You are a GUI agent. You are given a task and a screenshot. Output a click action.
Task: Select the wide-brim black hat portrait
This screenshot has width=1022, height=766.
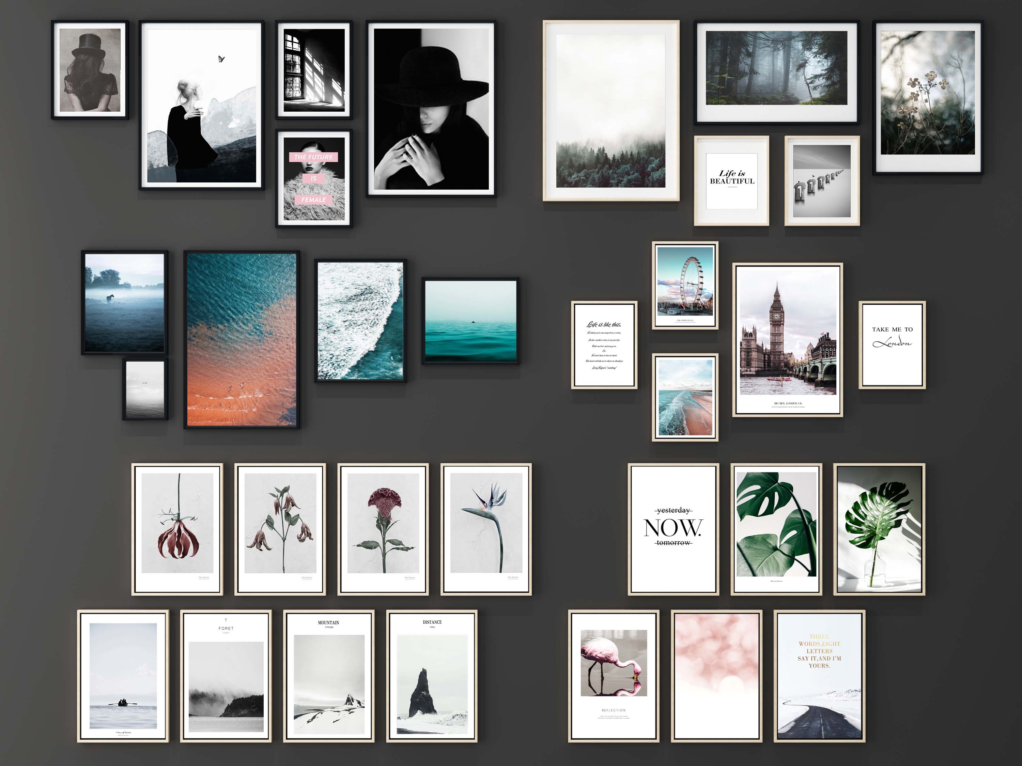coord(431,109)
